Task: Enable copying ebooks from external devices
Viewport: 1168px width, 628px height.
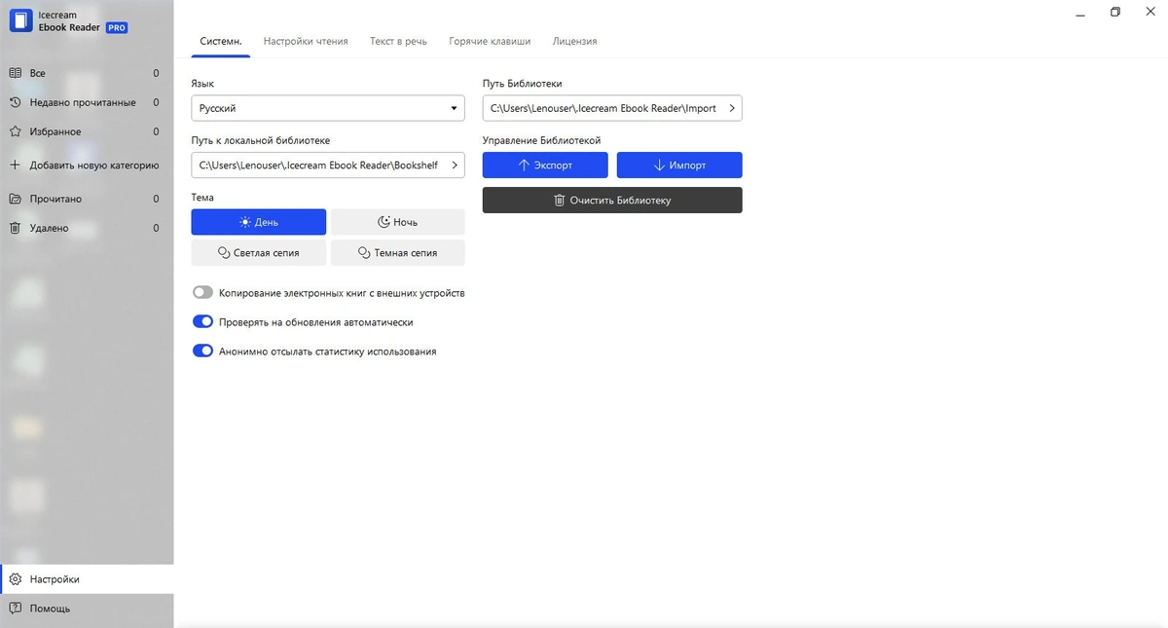Action: point(202,292)
